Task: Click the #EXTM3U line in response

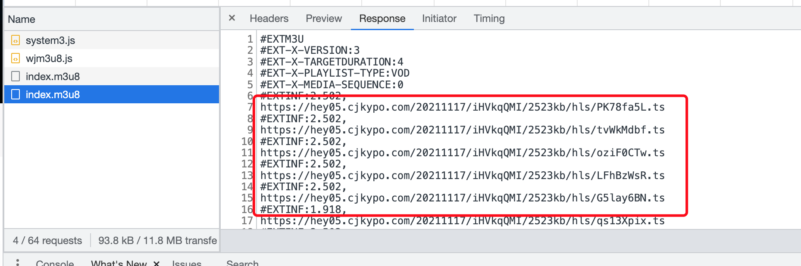Action: click(282, 39)
